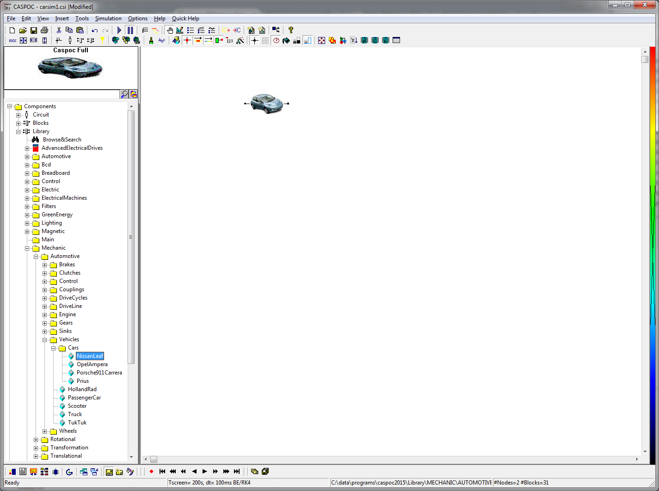Click the table grid icon at toolbar end

point(396,40)
